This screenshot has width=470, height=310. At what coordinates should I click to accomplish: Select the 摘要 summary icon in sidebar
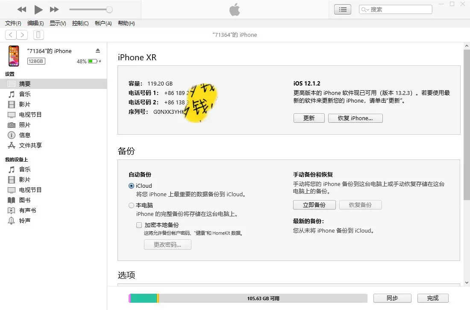click(x=12, y=84)
